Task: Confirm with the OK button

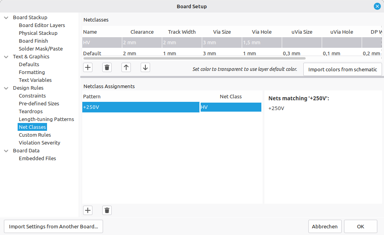Action: click(360, 226)
